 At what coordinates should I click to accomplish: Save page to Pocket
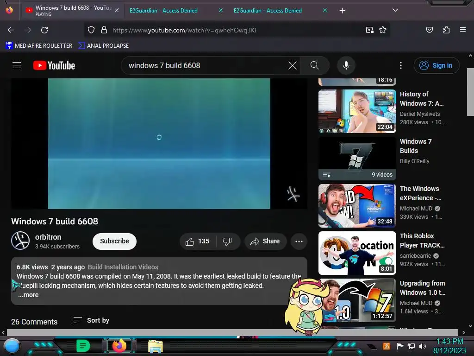pos(429,30)
